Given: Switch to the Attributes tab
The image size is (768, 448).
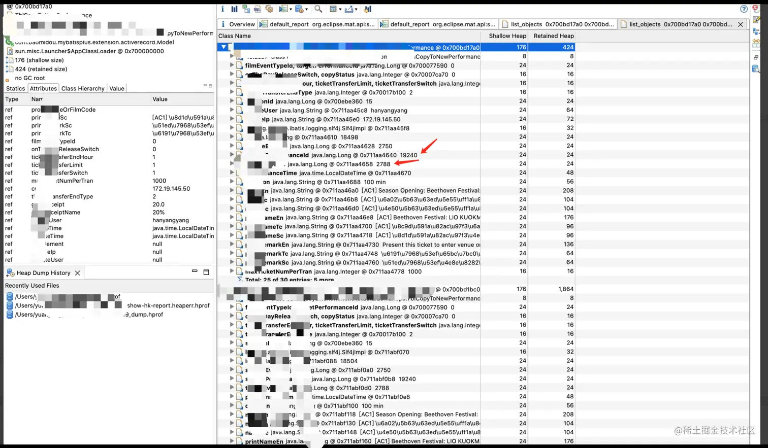Looking at the screenshot, I should click(43, 88).
